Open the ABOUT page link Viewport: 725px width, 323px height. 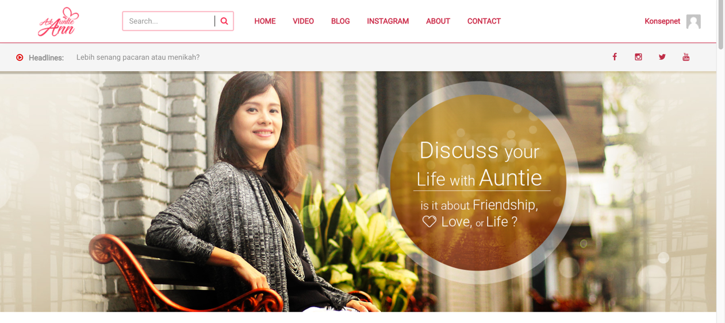(x=438, y=21)
